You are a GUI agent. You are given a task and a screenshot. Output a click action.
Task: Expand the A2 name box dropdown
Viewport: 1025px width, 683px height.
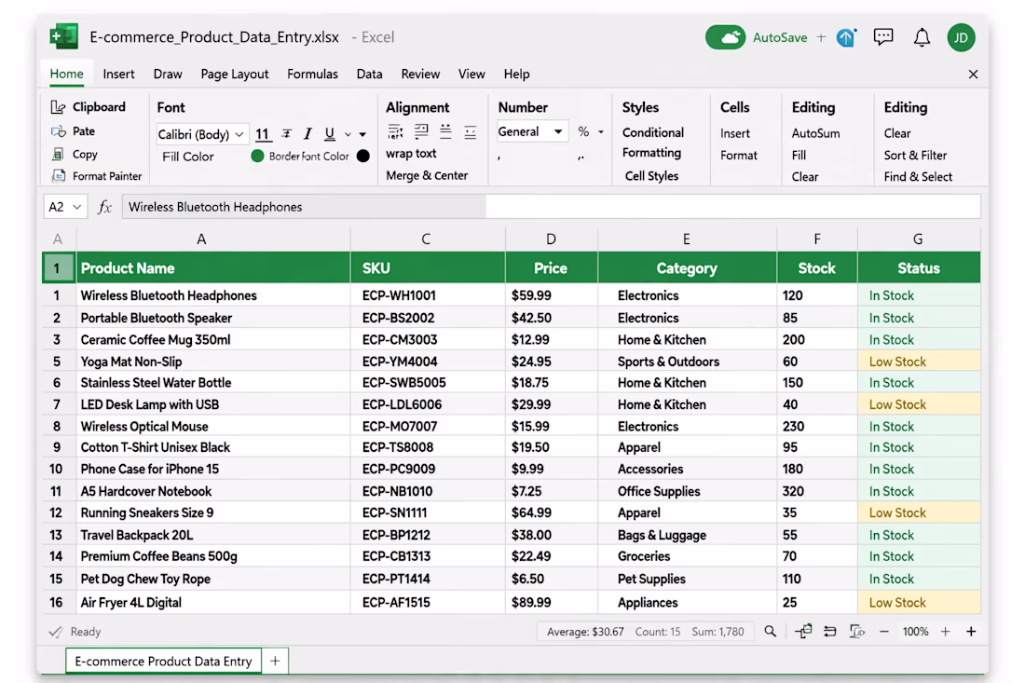pos(77,207)
